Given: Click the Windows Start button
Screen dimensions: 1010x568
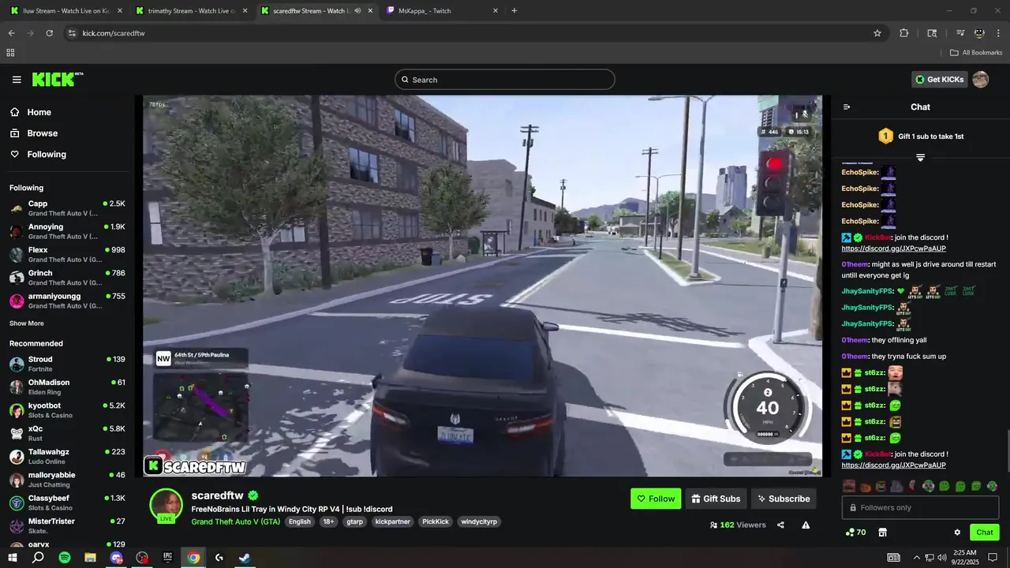Looking at the screenshot, I should [x=13, y=558].
